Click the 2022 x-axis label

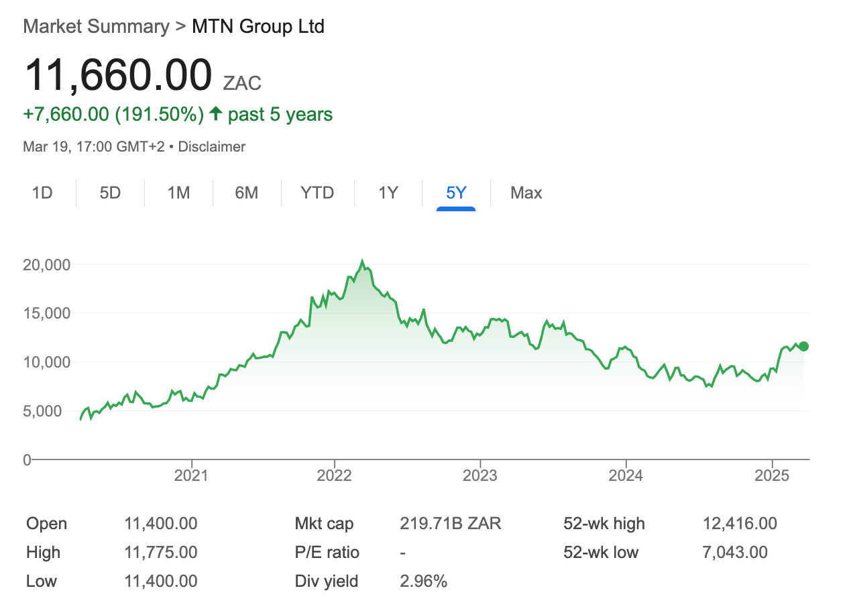pos(335,476)
